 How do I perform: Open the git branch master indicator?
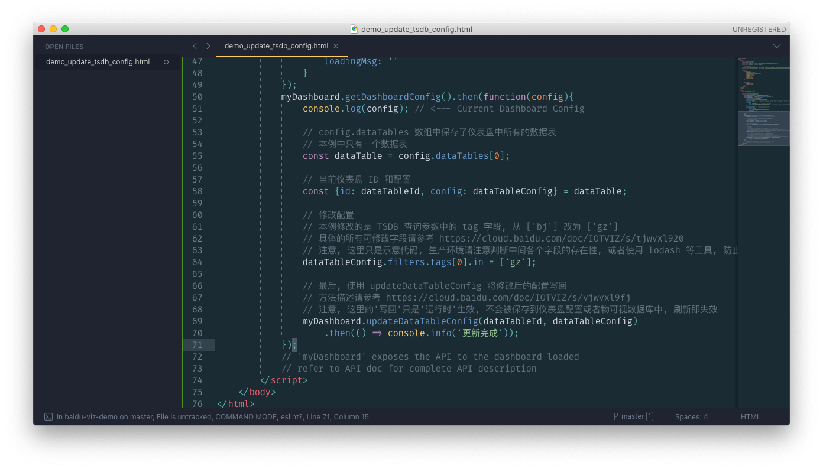628,416
